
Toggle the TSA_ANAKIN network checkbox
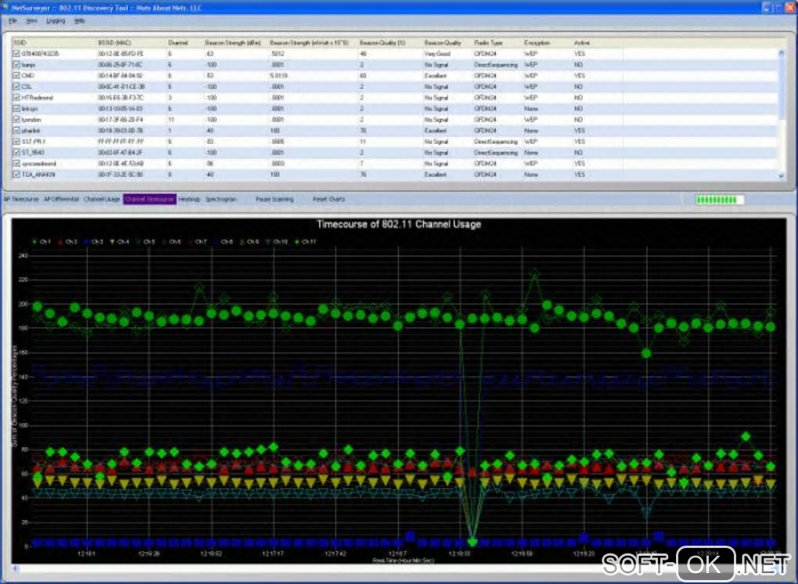coord(16,174)
